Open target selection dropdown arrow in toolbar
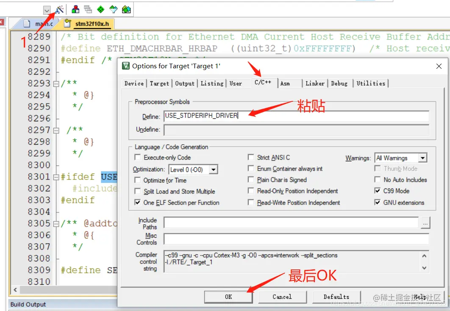Viewport: 450px width, 311px height. [47, 10]
